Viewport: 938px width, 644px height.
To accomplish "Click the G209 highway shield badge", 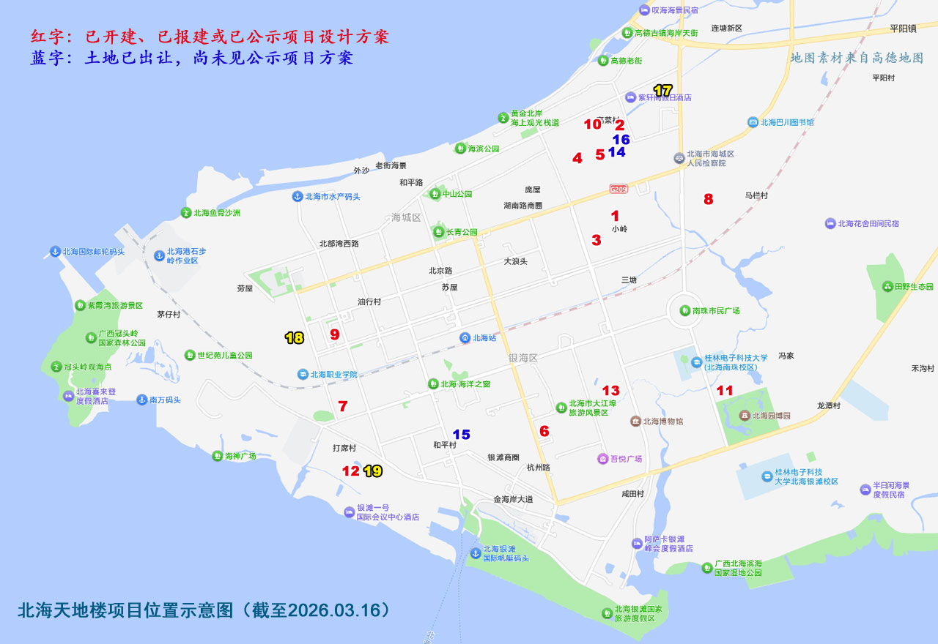I will pos(618,190).
